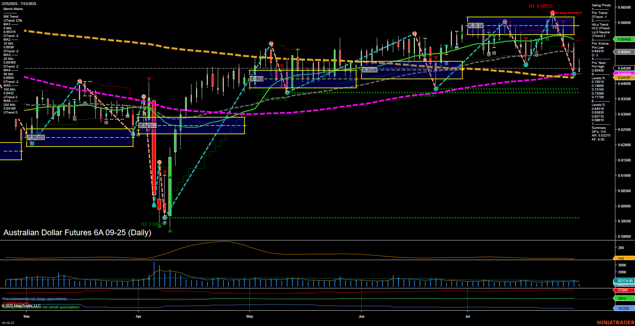
Task: Click the Bench Marks heading
Action: click(x=13, y=9)
